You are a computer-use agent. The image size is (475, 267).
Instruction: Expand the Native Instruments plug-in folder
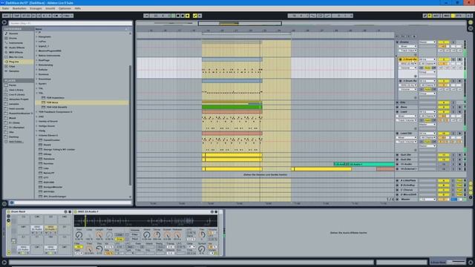coord(37,56)
